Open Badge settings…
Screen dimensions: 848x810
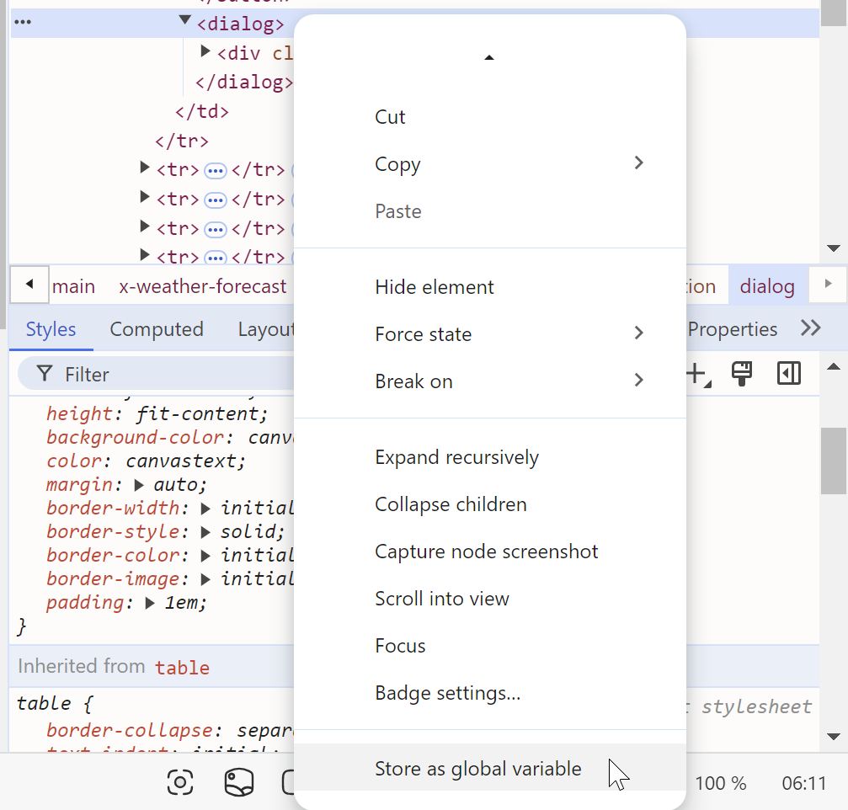click(490, 693)
